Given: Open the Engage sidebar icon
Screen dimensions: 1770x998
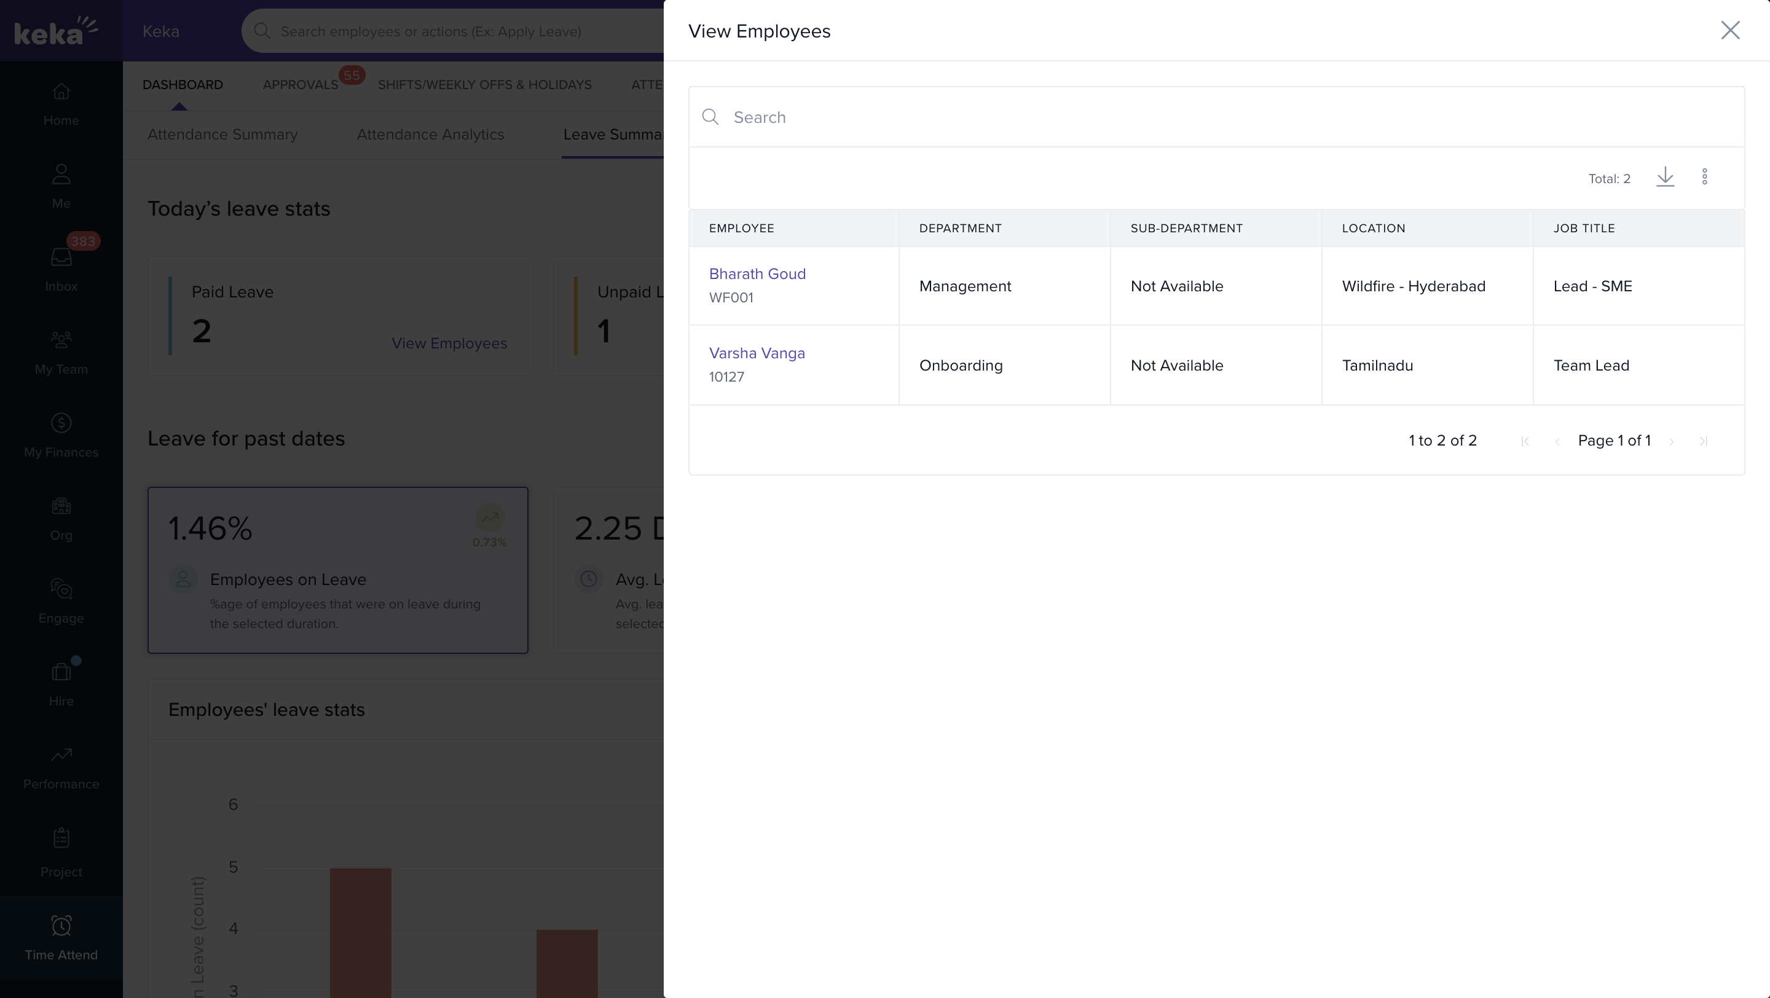Looking at the screenshot, I should pyautogui.click(x=61, y=601).
